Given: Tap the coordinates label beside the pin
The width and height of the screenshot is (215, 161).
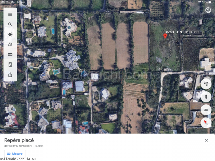Looking at the screenshot, I should point(182,32).
